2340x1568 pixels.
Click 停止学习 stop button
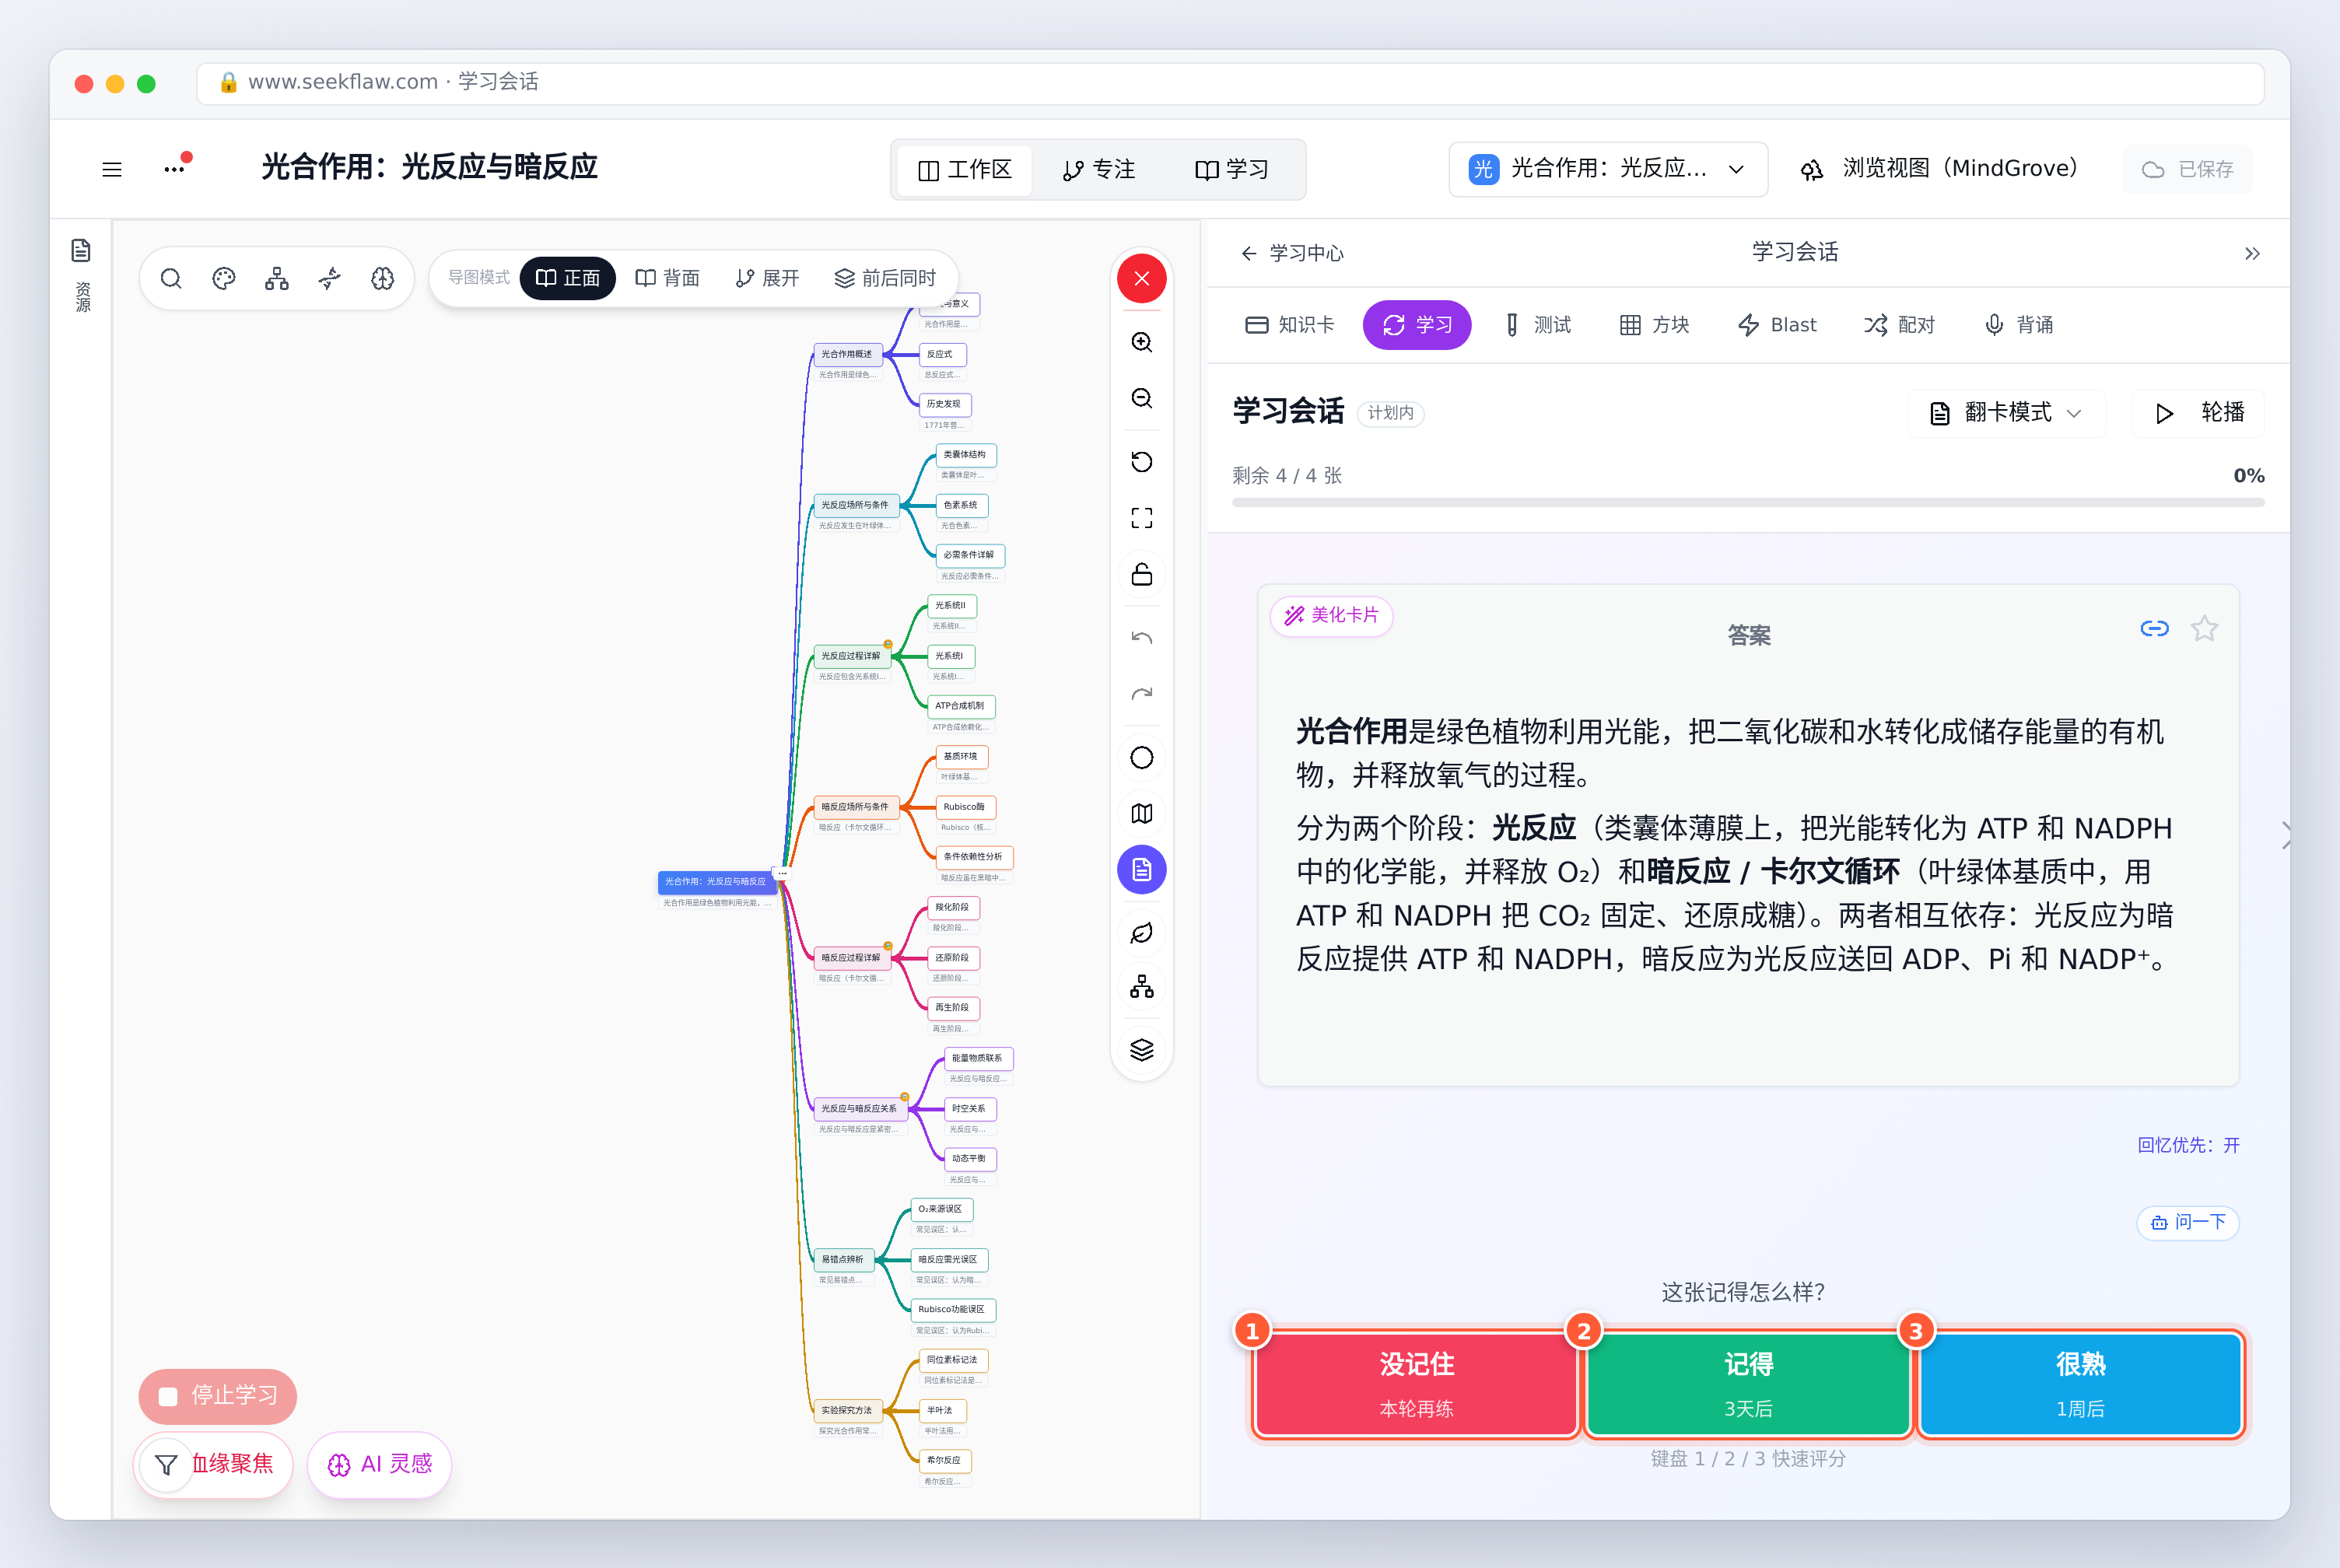click(218, 1396)
